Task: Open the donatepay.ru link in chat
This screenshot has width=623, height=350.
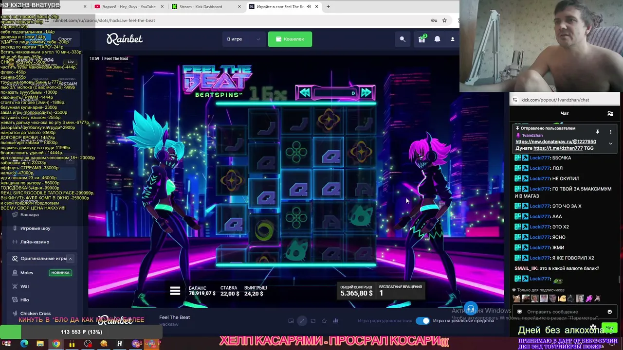Action: click(x=556, y=142)
